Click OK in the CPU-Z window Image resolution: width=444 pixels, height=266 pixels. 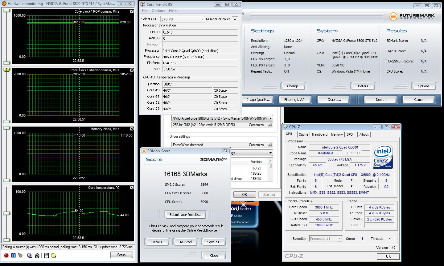[388, 256]
